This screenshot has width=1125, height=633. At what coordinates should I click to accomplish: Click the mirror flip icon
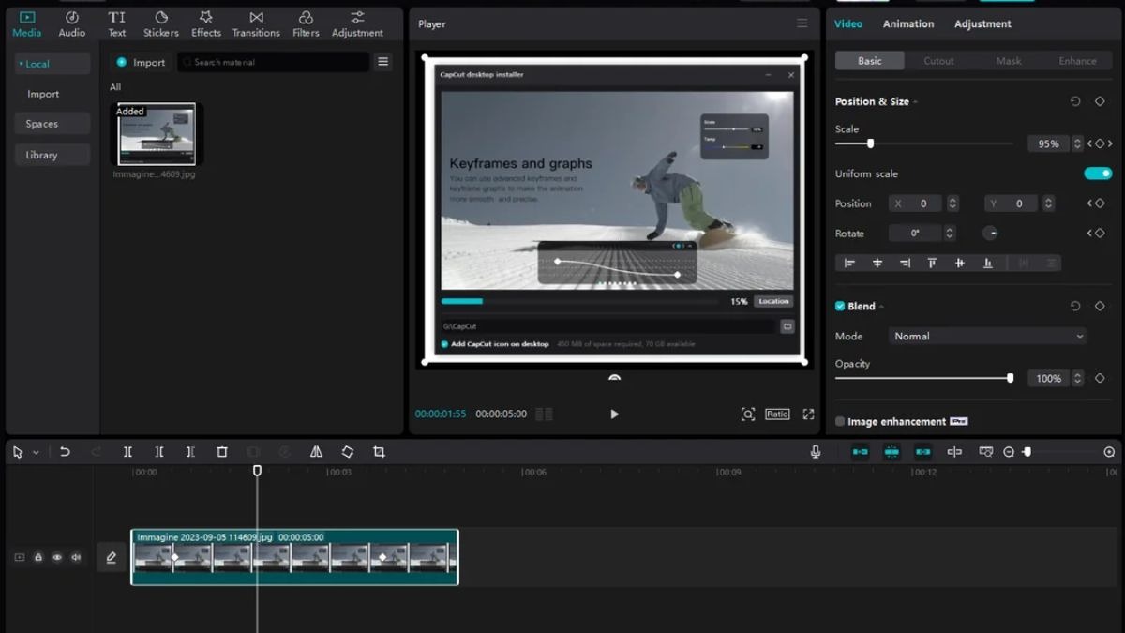316,452
